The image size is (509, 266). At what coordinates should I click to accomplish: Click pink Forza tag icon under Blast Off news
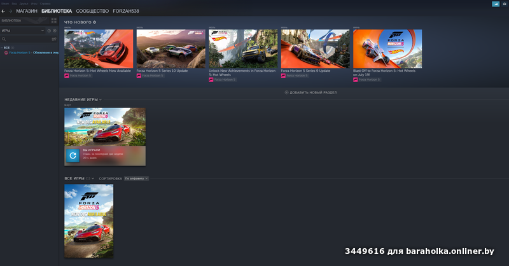[x=356, y=80]
